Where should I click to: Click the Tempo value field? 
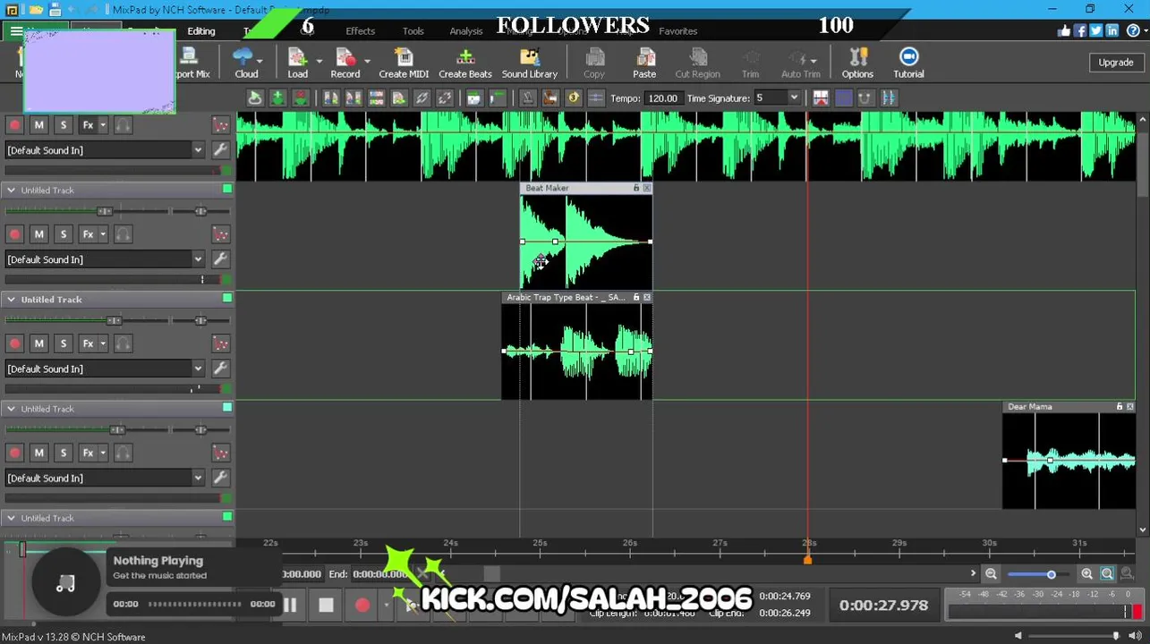[662, 98]
